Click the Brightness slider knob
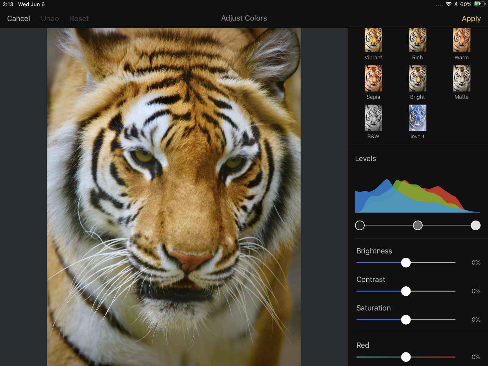Image resolution: width=488 pixels, height=366 pixels. 406,263
